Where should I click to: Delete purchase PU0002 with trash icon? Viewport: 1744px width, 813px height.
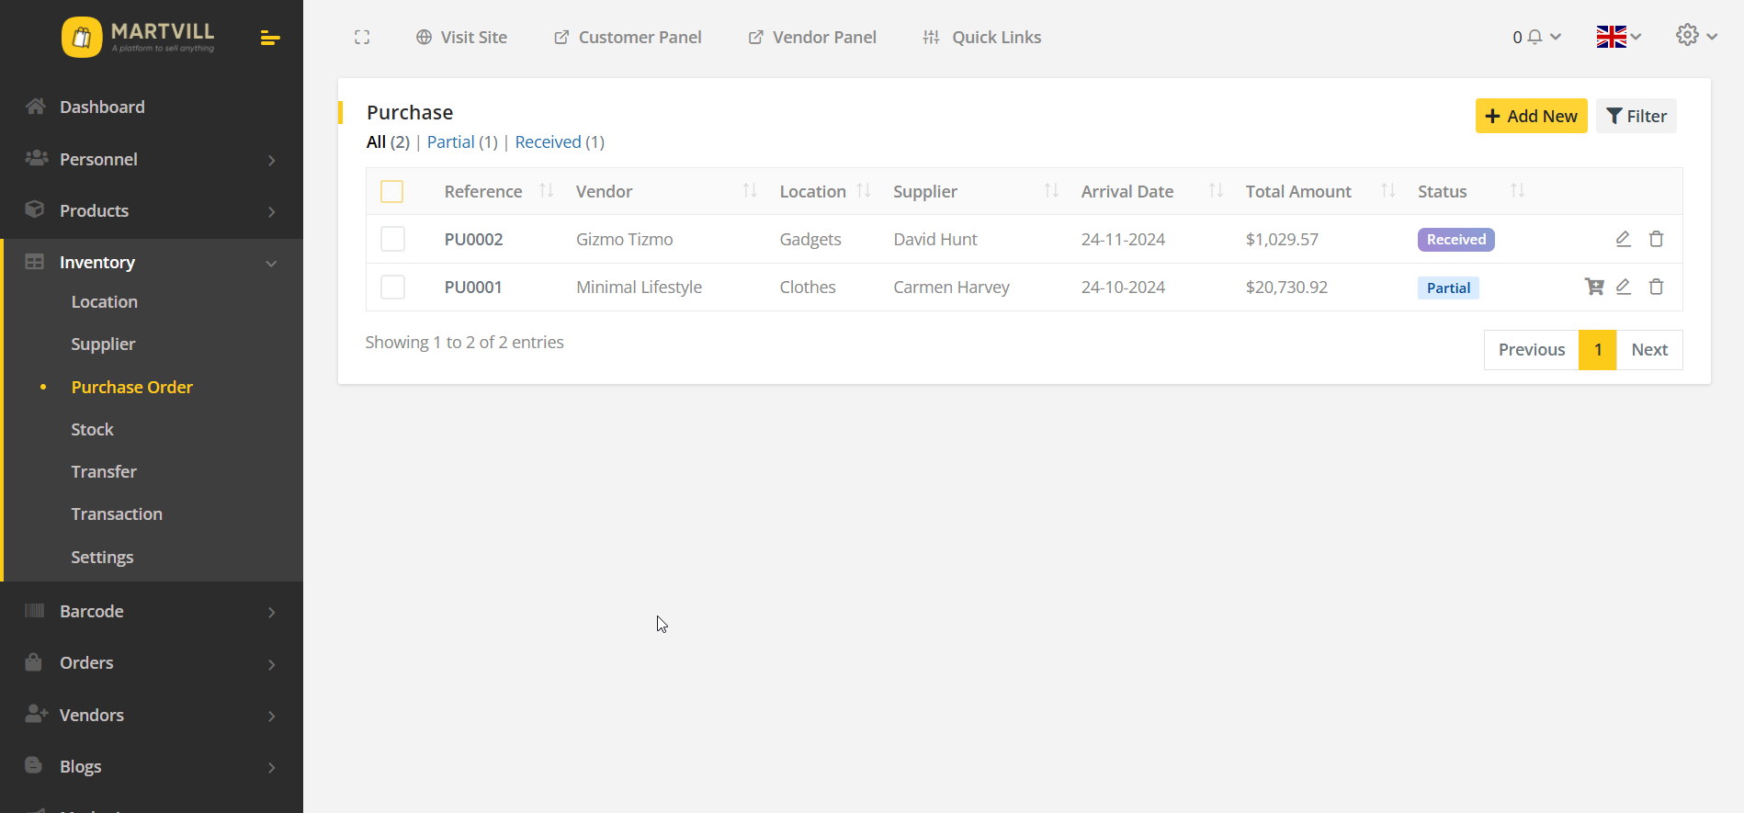(1656, 239)
